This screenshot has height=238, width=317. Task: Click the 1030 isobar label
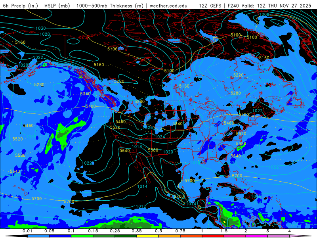point(41,28)
